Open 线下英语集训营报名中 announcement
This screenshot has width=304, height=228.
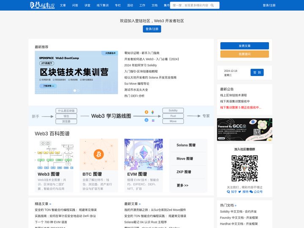point(235,101)
